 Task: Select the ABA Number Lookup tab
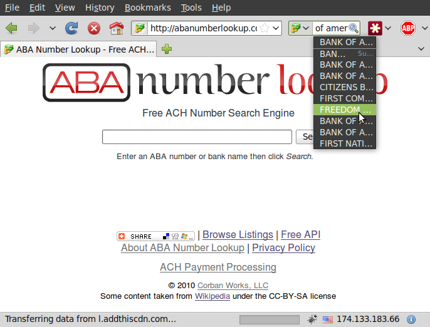(x=78, y=49)
